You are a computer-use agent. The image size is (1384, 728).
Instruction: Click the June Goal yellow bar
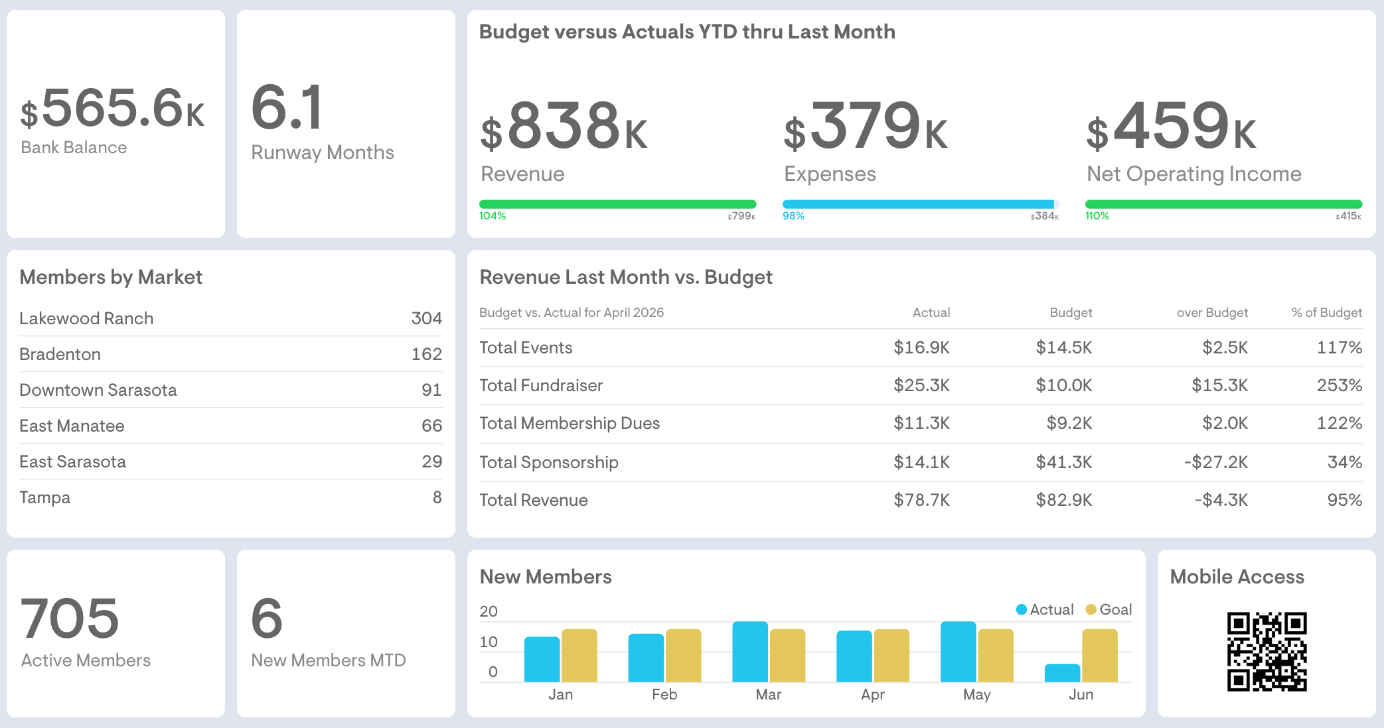pos(1100,656)
